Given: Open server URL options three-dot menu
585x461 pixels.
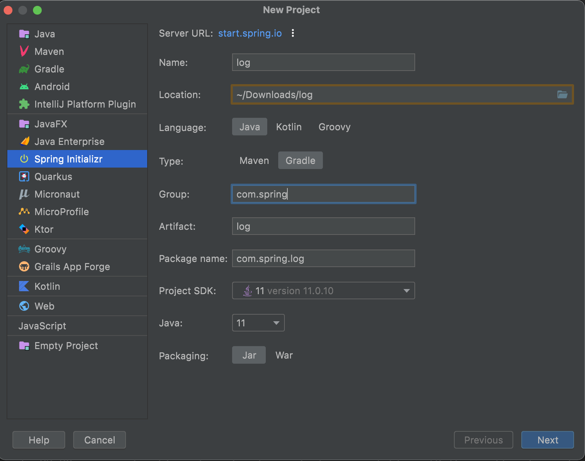Looking at the screenshot, I should point(293,33).
